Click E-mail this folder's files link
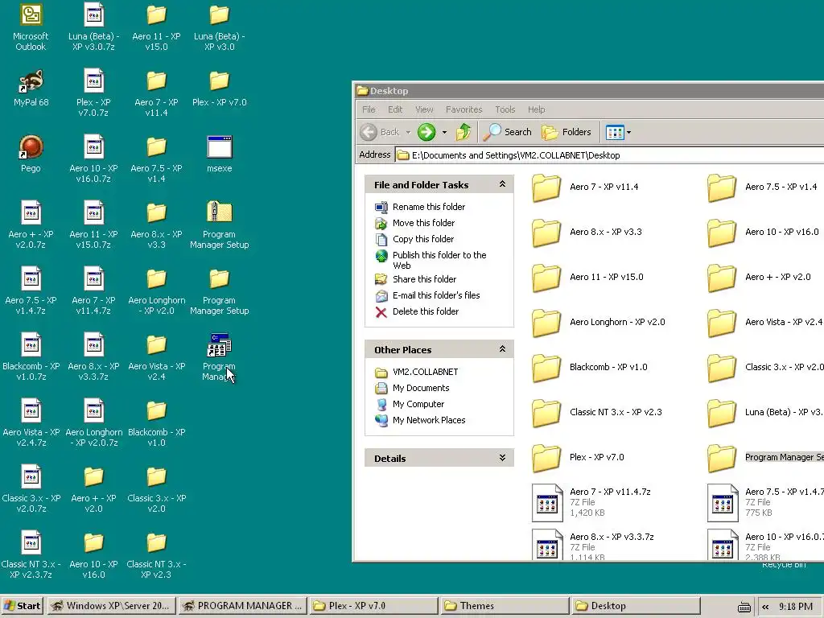The height and width of the screenshot is (618, 824). click(436, 295)
